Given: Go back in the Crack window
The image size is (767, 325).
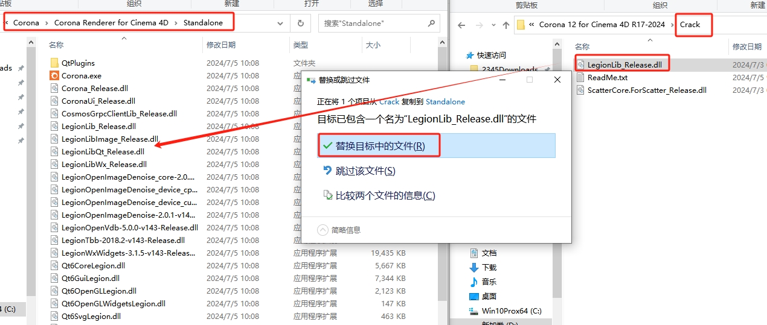Looking at the screenshot, I should (x=461, y=25).
